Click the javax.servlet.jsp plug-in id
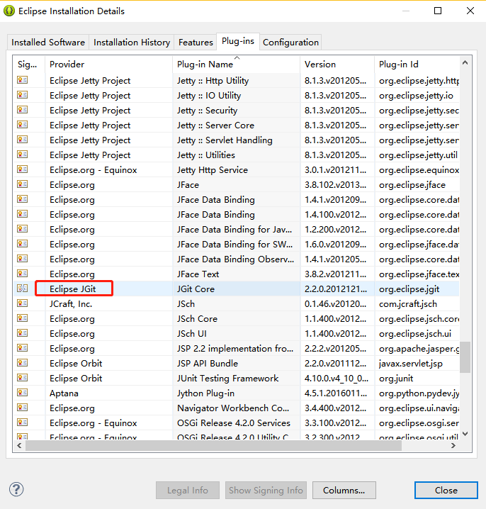Viewport: 486px width, 509px height. coord(410,363)
